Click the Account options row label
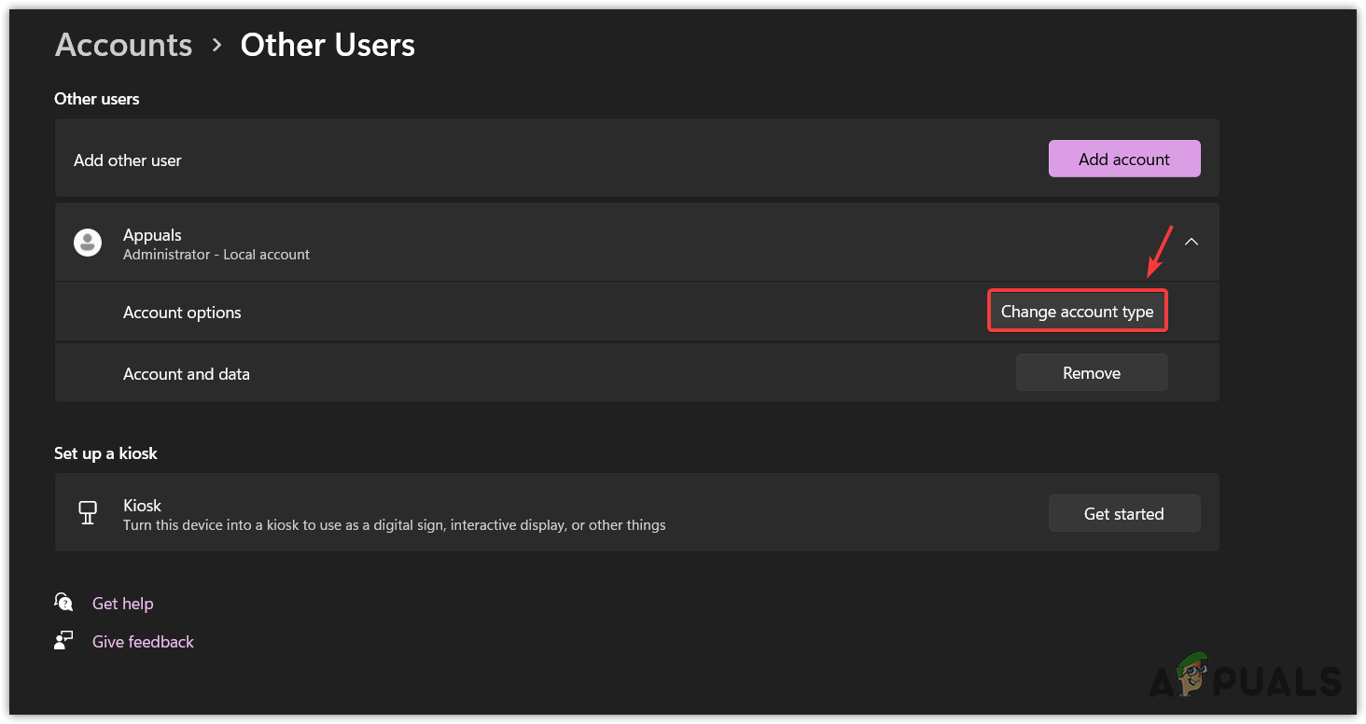This screenshot has height=724, width=1366. tap(182, 313)
